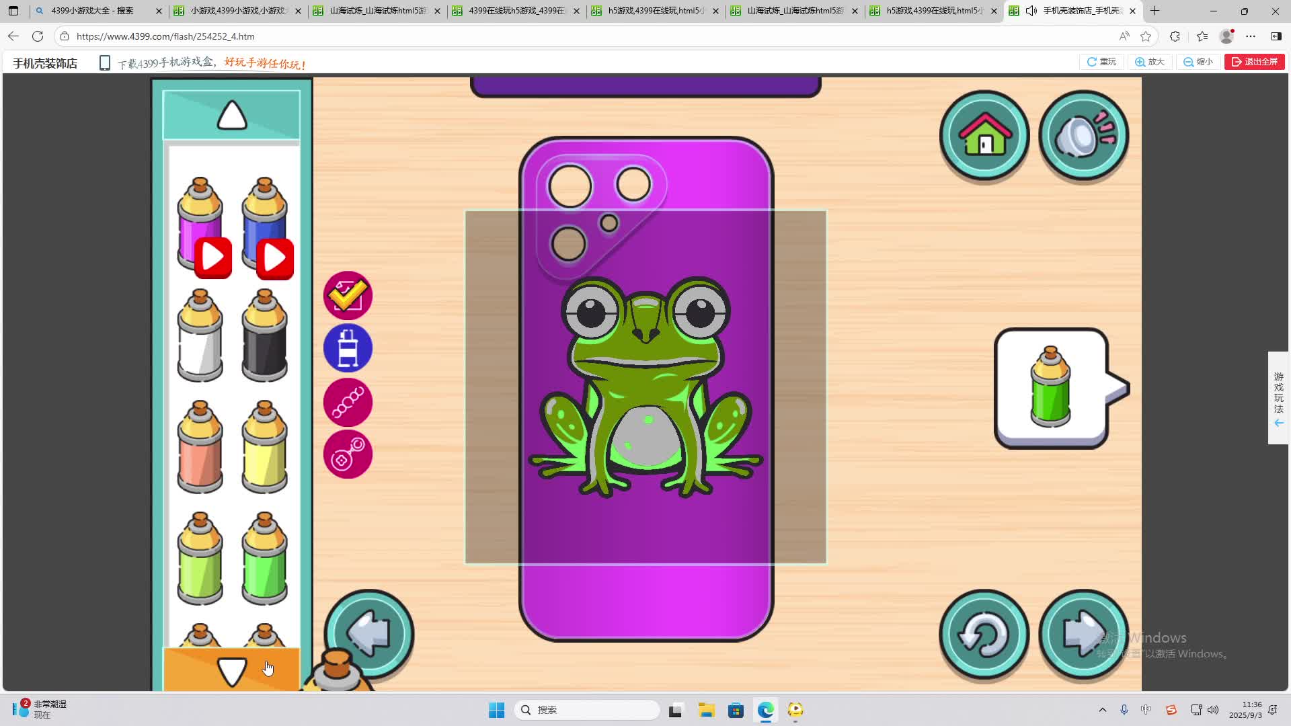Click the circular reset arrow button
This screenshot has width=1291, height=726.
tap(984, 634)
